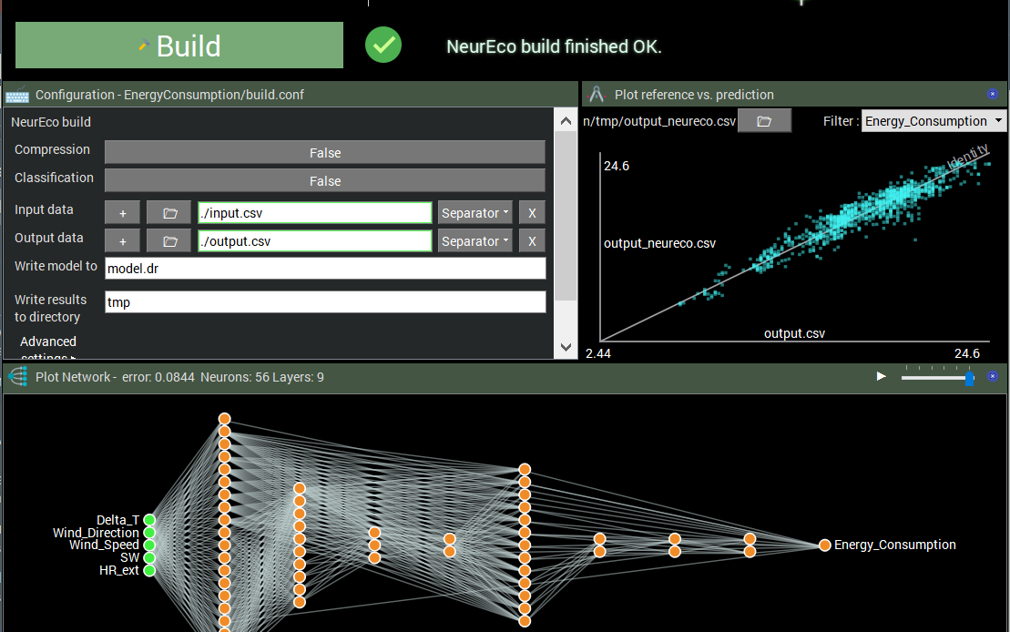Click the 'Configuration - EnergyConsumption/build.conf' title
The height and width of the screenshot is (632, 1010).
tap(169, 95)
